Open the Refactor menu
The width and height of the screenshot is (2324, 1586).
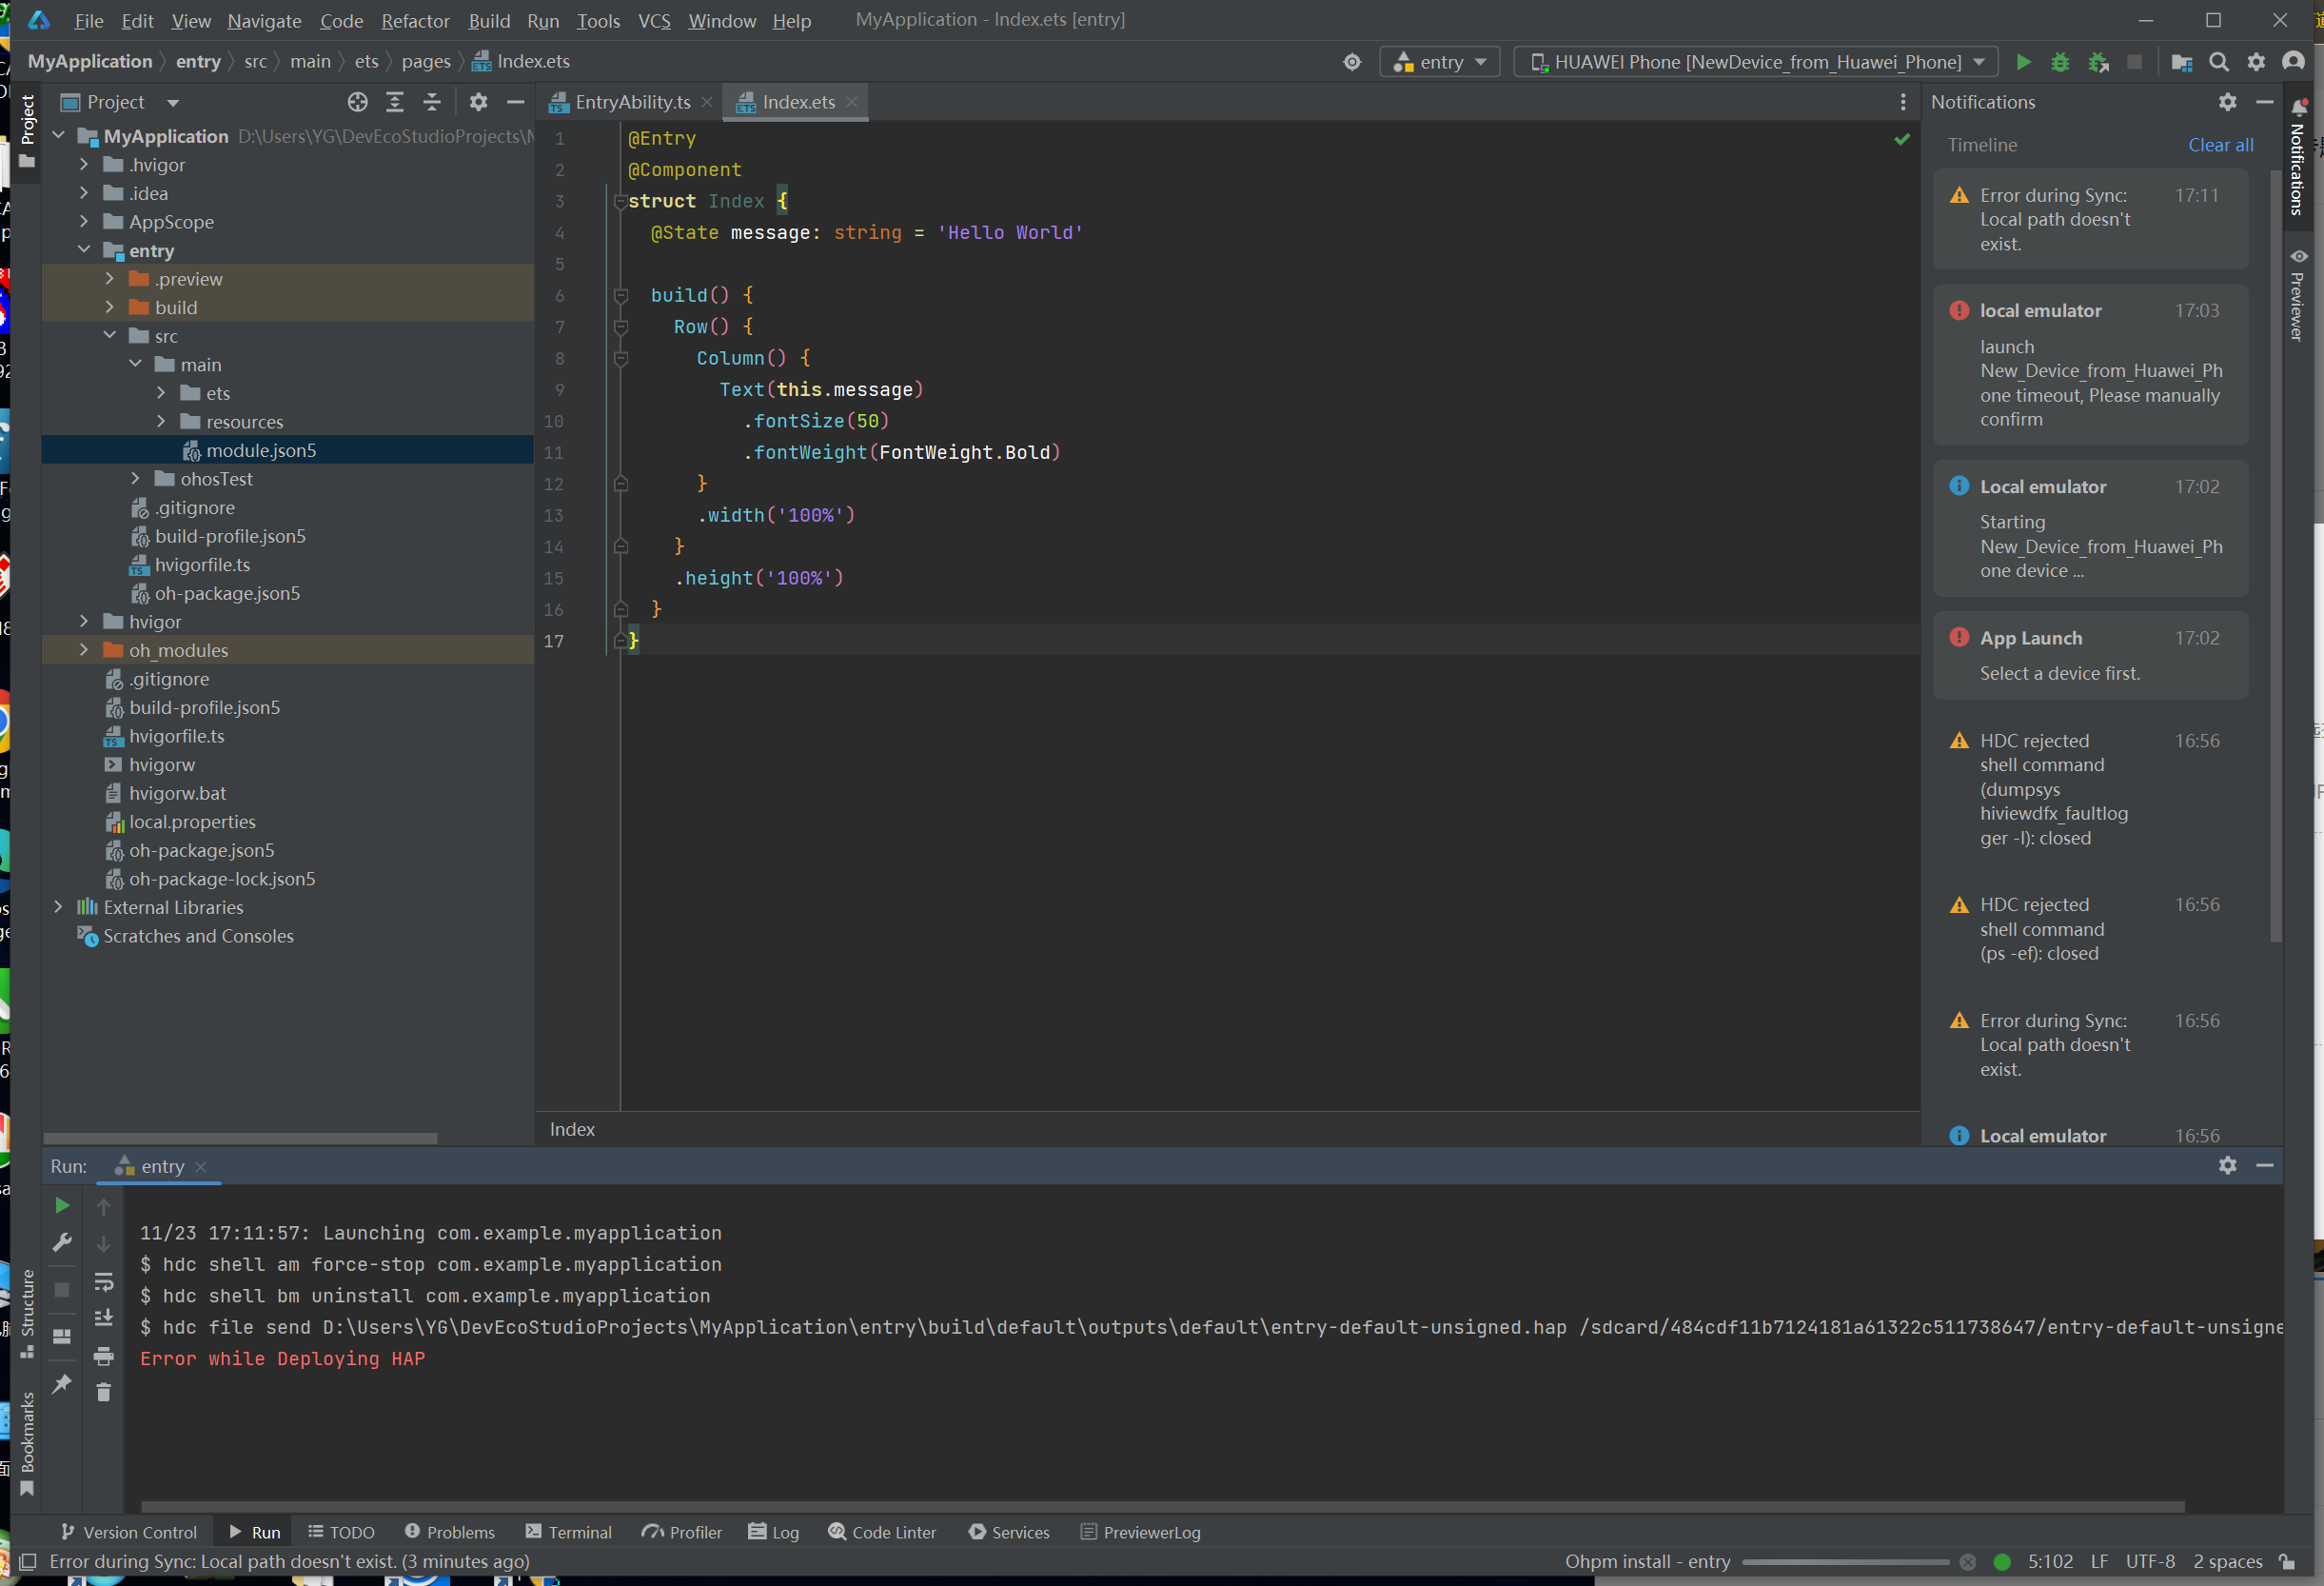click(415, 20)
